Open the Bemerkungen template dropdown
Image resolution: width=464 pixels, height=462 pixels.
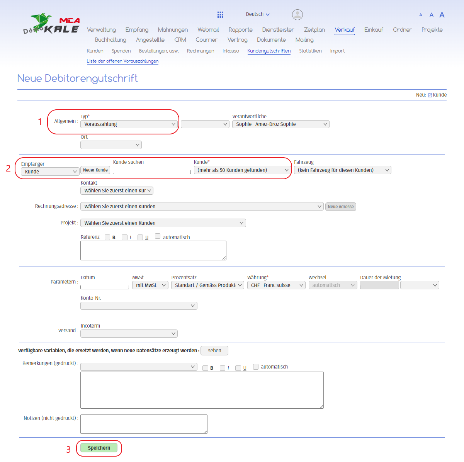(x=139, y=367)
